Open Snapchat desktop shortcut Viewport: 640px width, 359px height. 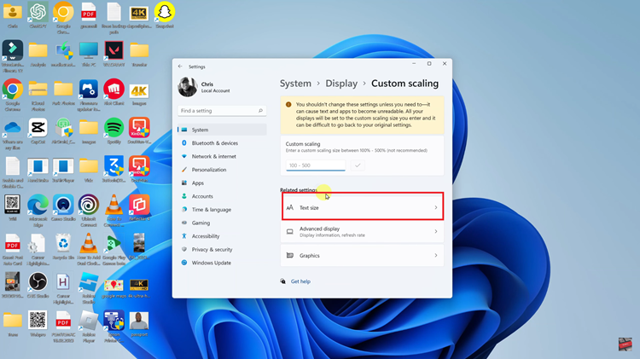click(165, 15)
